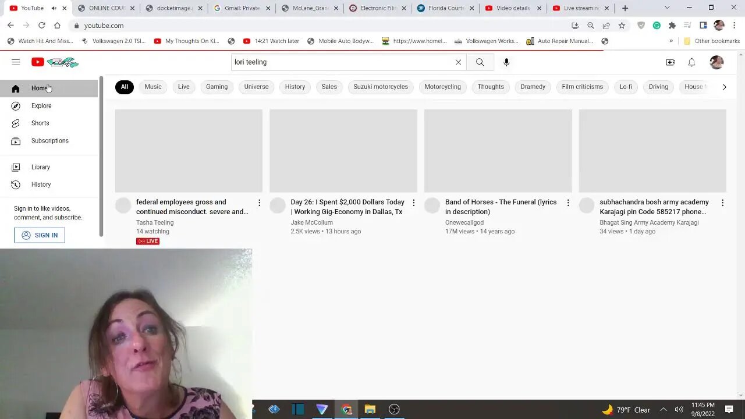Go to Home in the sidebar
The height and width of the screenshot is (419, 745).
click(x=49, y=88)
